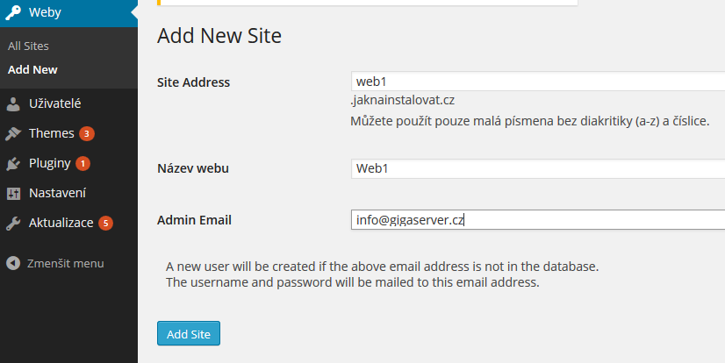Select the Add New submenu item
Image resolution: width=725 pixels, height=363 pixels.
click(32, 69)
